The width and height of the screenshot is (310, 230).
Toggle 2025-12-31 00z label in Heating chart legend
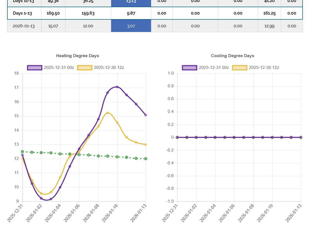[59, 68]
